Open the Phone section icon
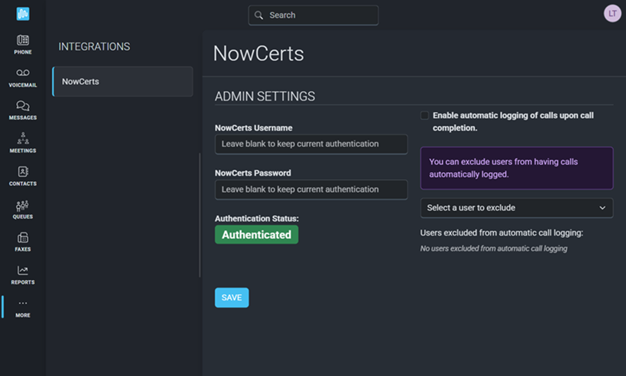Screen dimensions: 626x376 [23, 41]
